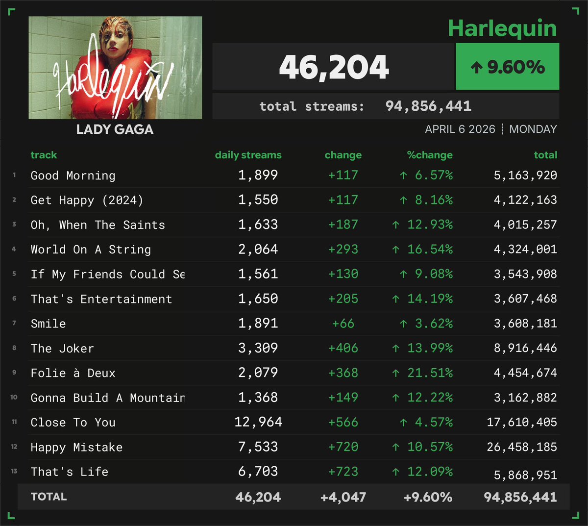Click World On A String streams 2,064
588x526 pixels.
point(258,249)
